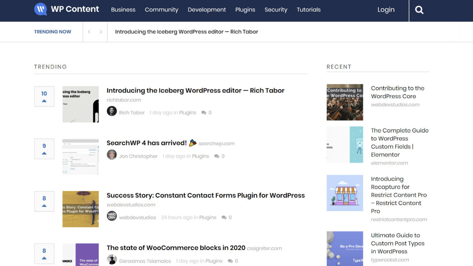The width and height of the screenshot is (473, 266).
Task: Click Jon Christopher's author avatar
Action: point(112,155)
